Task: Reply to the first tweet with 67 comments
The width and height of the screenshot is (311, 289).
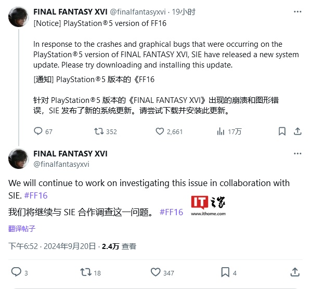Action: pyautogui.click(x=43, y=132)
